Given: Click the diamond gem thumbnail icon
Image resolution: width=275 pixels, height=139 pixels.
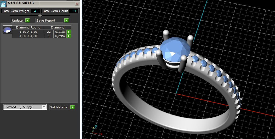Looking at the screenshot, I should coord(7,30).
